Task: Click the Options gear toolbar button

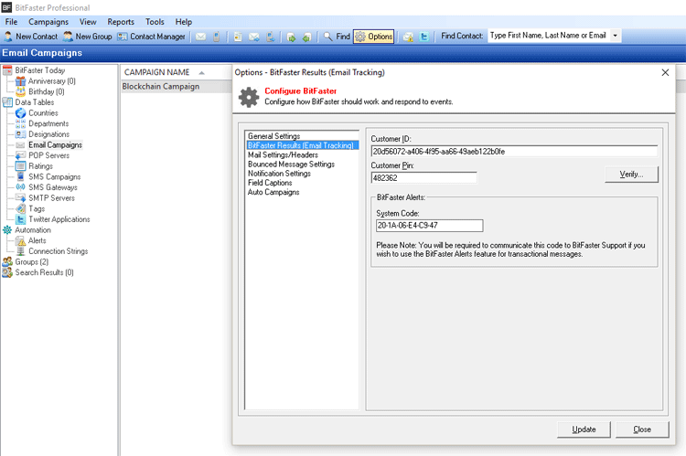Action: coord(373,37)
